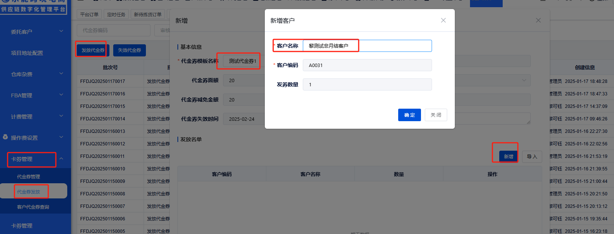
Task: Collapse the expanded 卡券管理 menu arrow
Action: [61, 158]
